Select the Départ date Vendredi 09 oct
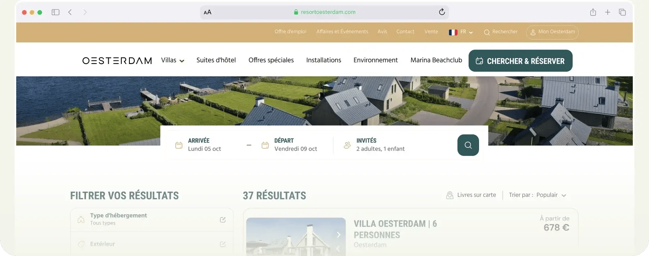 296,149
